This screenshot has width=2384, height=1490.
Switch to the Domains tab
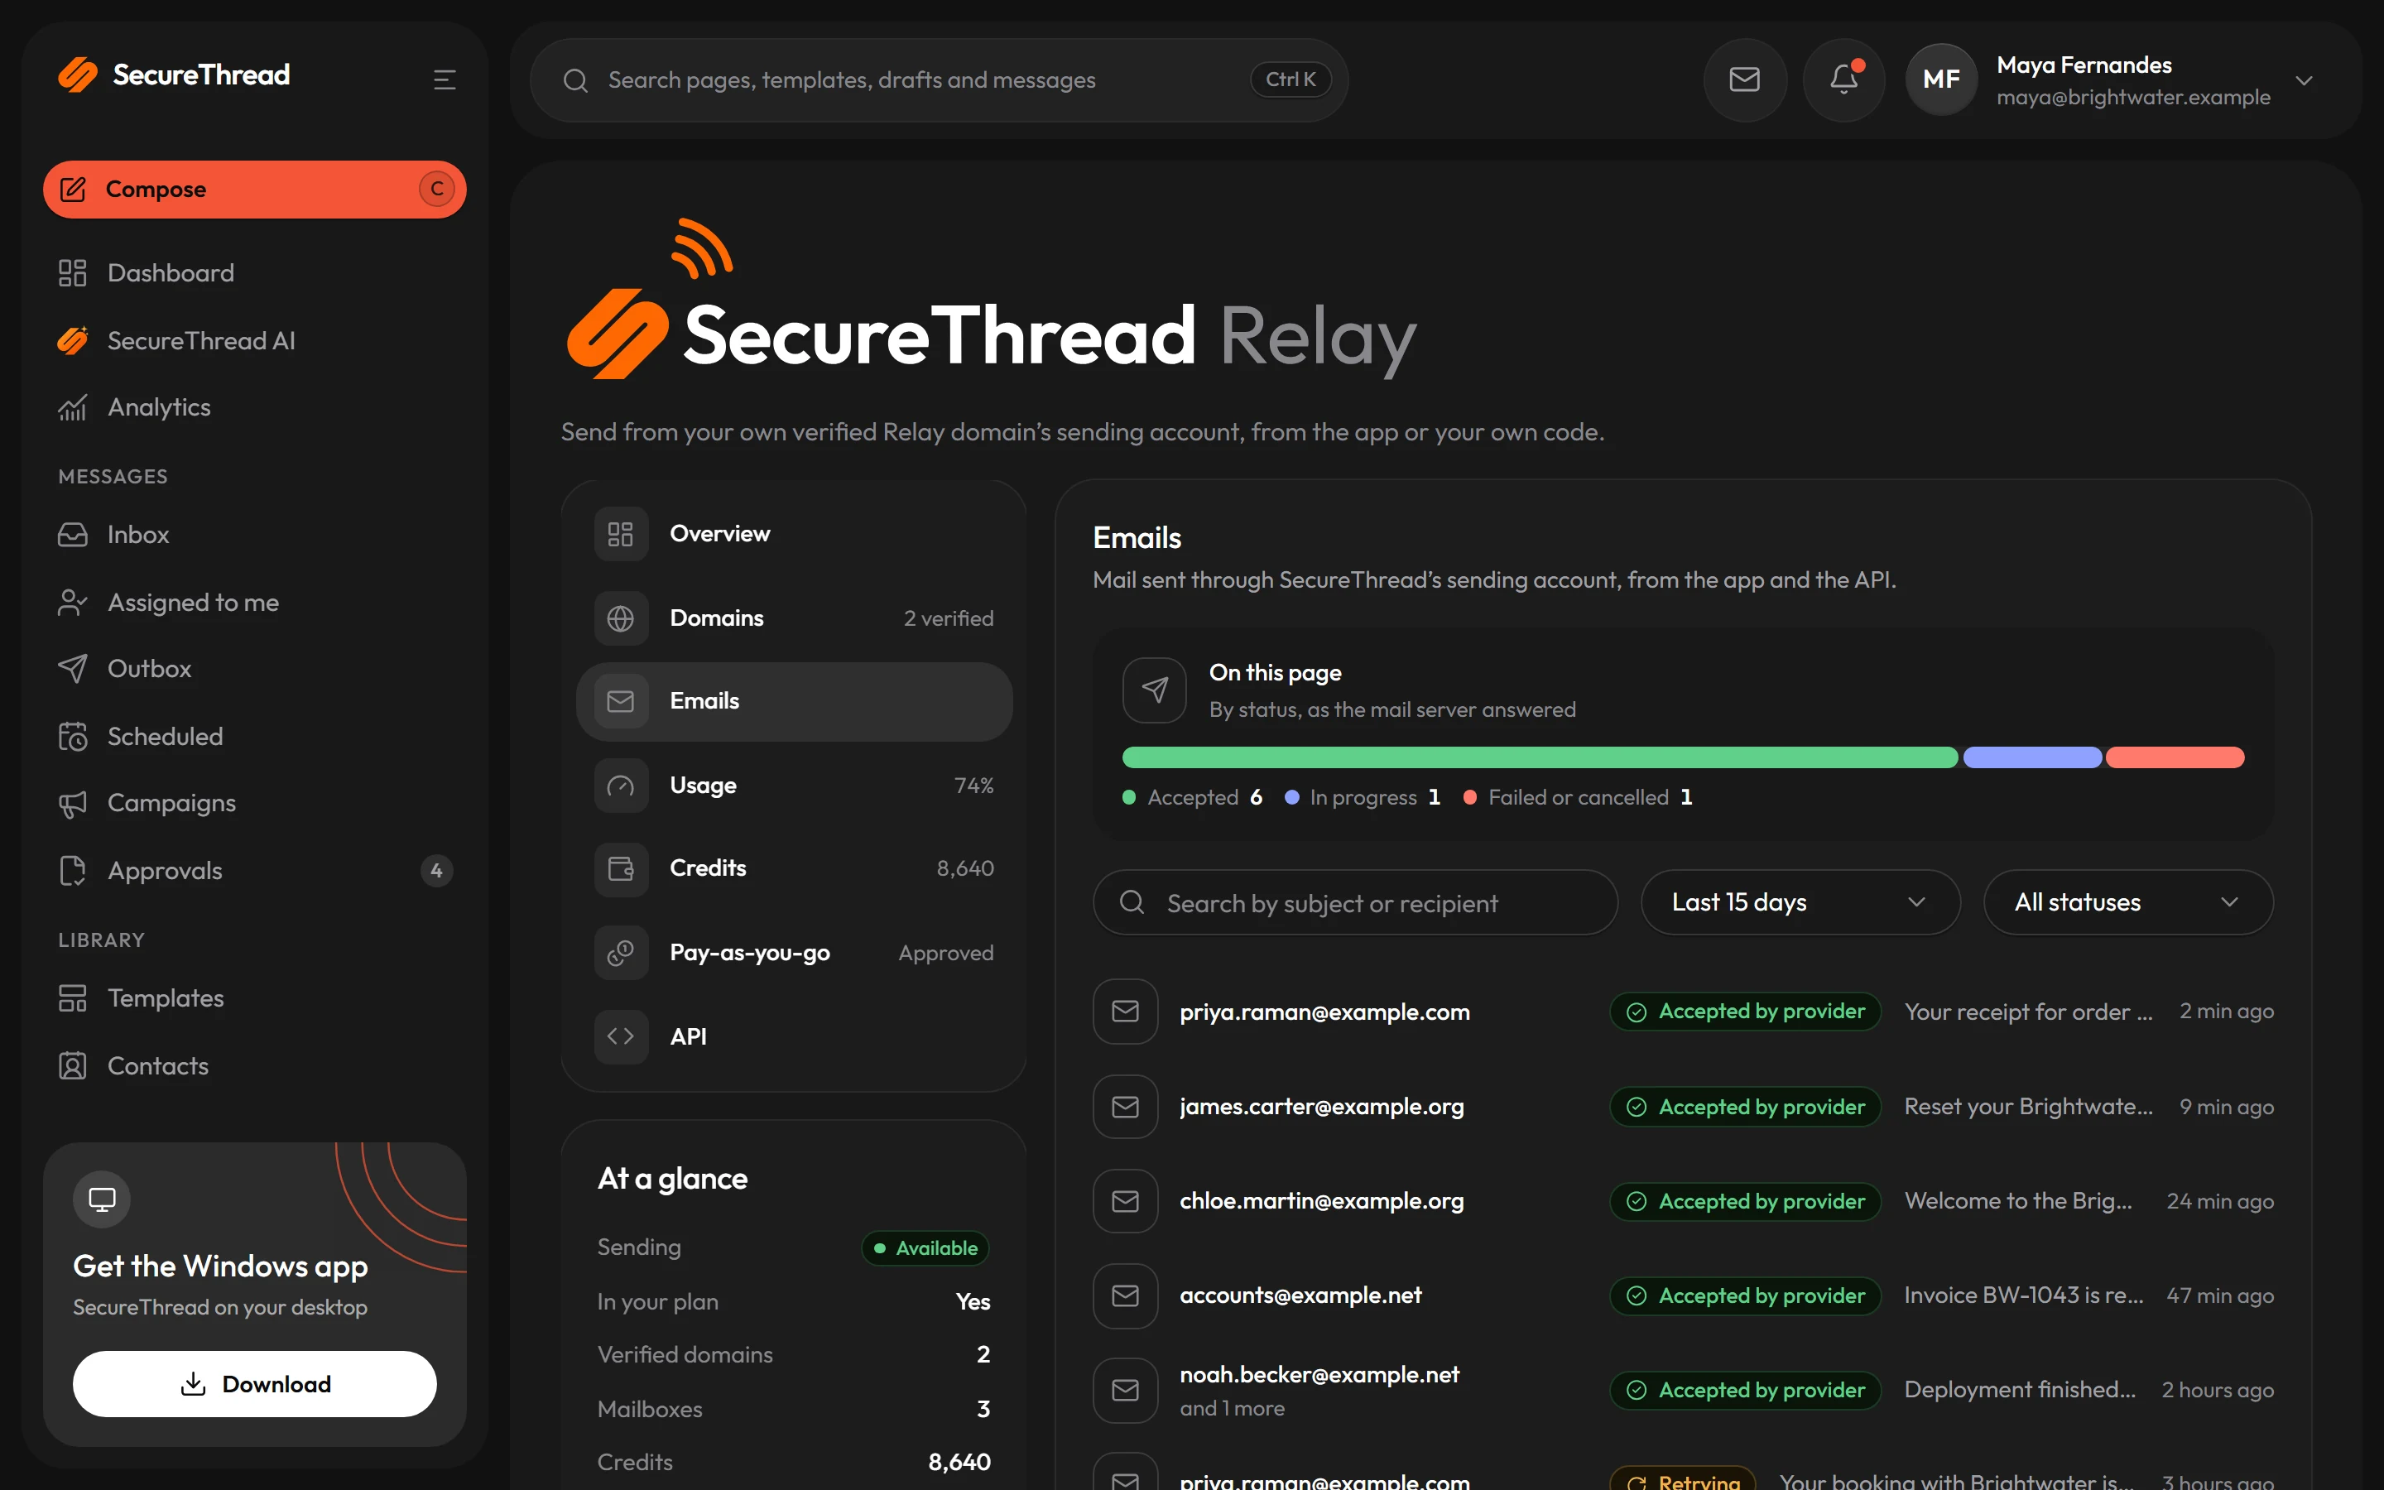coord(794,618)
